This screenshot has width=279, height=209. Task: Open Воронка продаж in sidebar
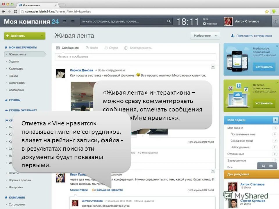tap(20, 180)
